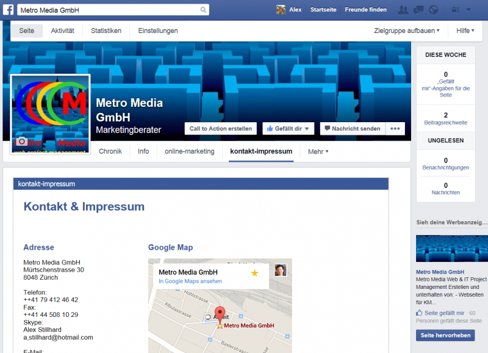This screenshot has width=488, height=353.
Task: Open Nachrichten link in sidebar
Action: [x=446, y=192]
